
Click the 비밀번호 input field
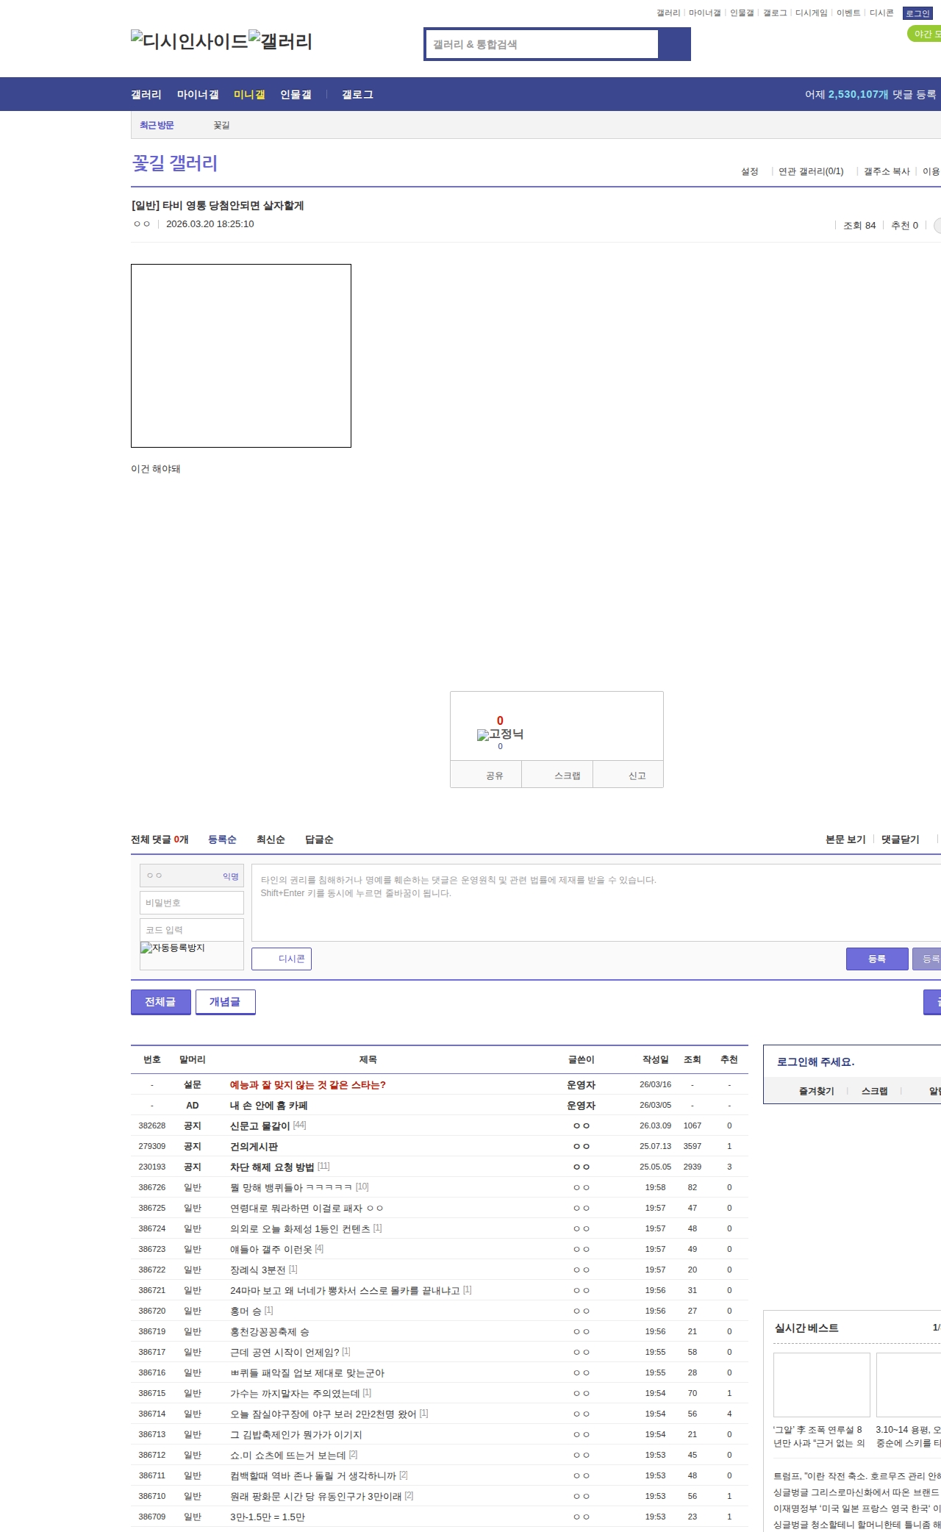192,903
